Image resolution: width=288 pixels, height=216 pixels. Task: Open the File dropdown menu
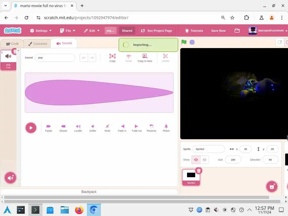point(67,31)
